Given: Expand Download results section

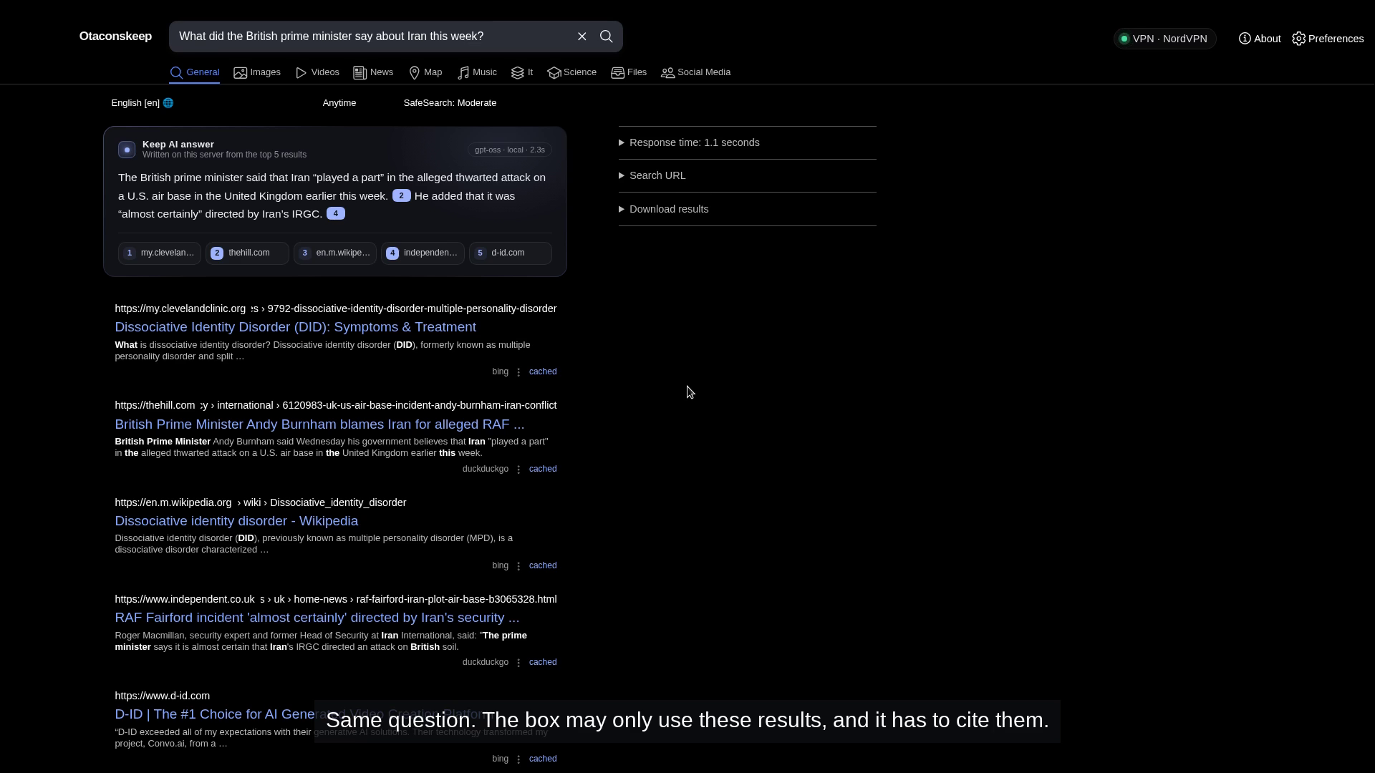Looking at the screenshot, I should click(x=747, y=209).
